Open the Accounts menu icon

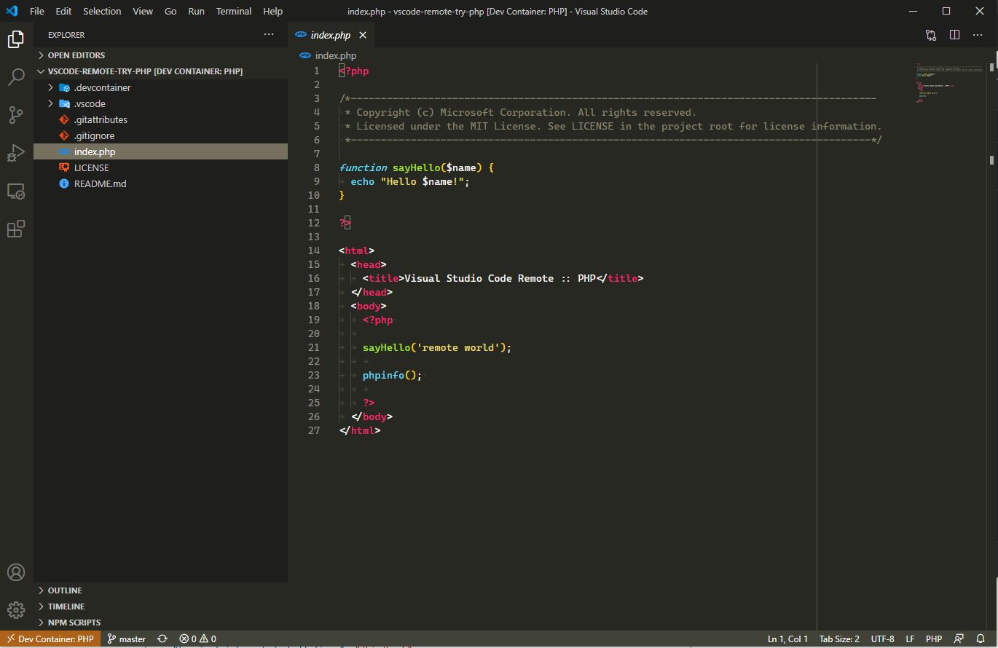16,572
